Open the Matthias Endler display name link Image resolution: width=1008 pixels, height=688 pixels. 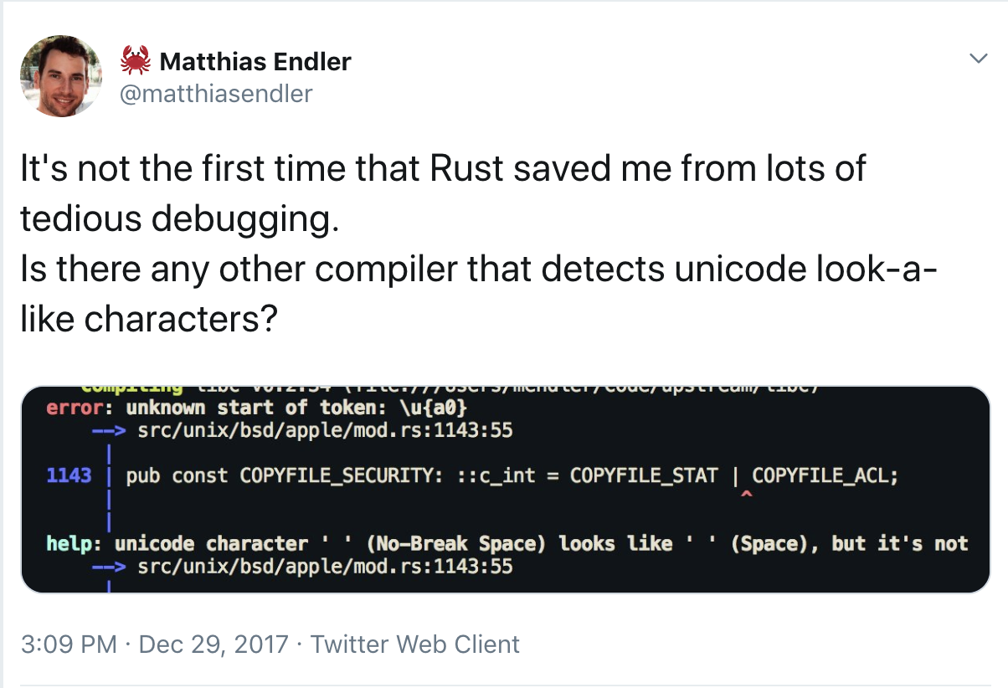(x=255, y=61)
